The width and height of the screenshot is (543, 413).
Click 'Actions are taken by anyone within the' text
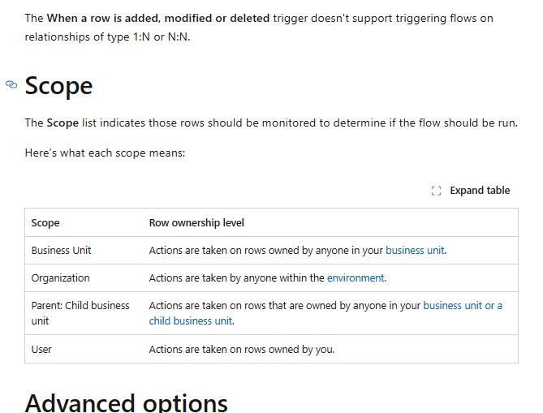(x=236, y=277)
